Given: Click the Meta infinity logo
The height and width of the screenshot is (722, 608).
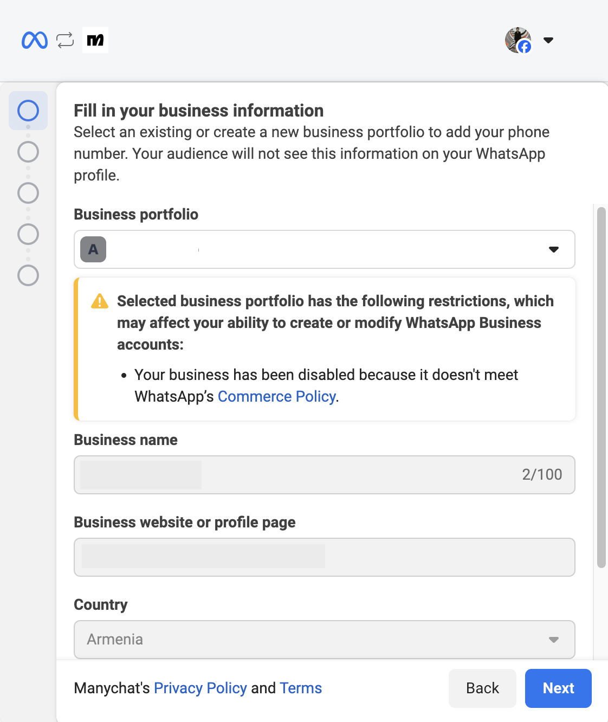Looking at the screenshot, I should point(35,40).
